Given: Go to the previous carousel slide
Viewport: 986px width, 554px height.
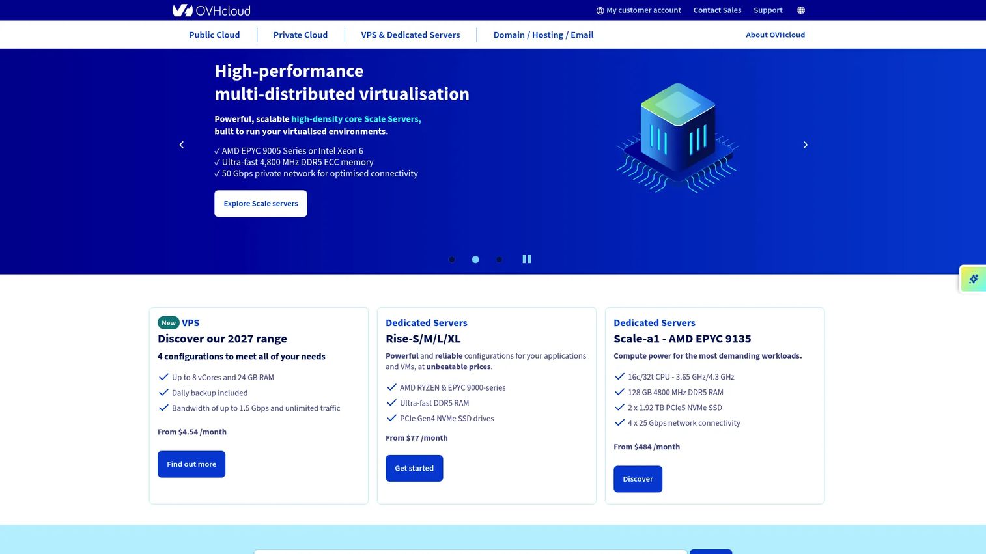Looking at the screenshot, I should [182, 145].
